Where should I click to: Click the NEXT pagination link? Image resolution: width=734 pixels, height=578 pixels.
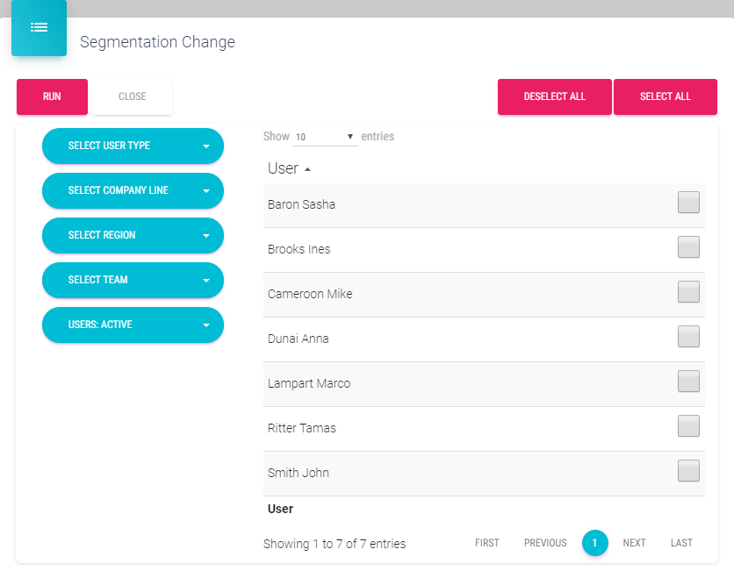coord(634,543)
